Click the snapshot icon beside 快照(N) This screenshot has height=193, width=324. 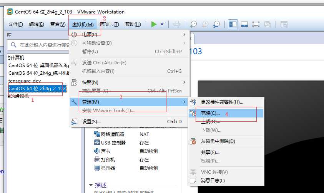[74, 82]
